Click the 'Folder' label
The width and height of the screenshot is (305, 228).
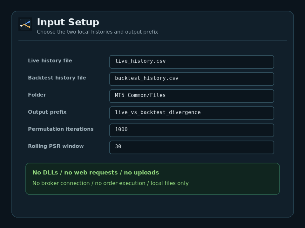point(37,95)
